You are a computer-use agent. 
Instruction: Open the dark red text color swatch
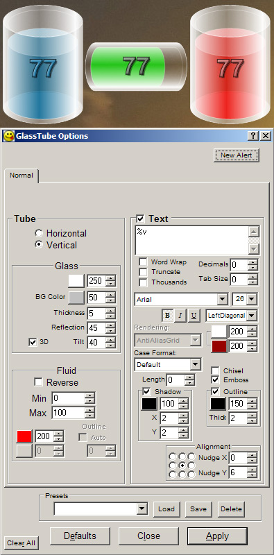click(x=219, y=346)
